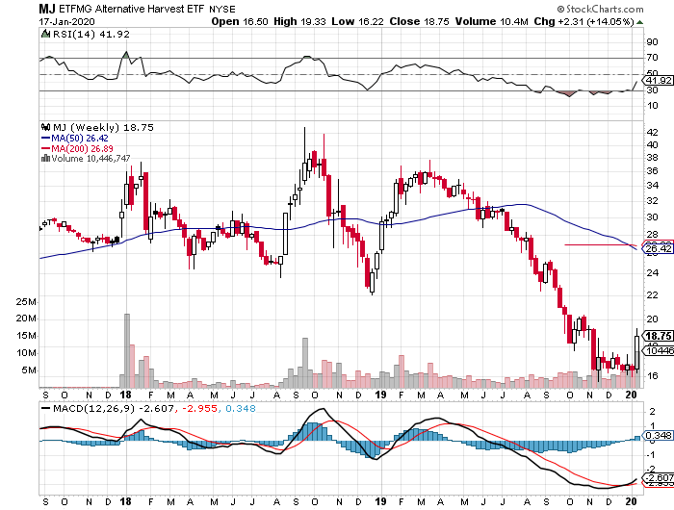Screen dimensions: 674x510
Task: Click the volume bars icon in legend
Action: tap(45, 158)
